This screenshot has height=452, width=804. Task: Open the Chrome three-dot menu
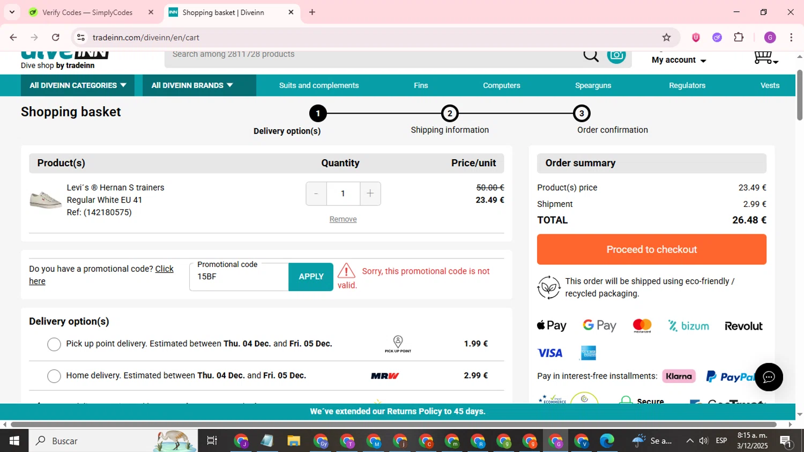point(791,38)
